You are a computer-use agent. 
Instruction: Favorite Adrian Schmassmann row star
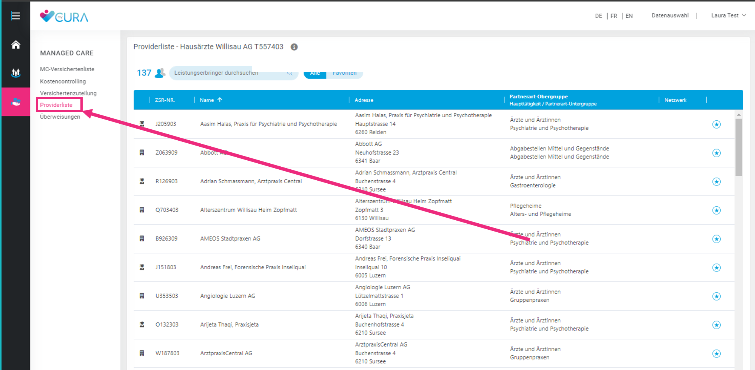tap(716, 181)
